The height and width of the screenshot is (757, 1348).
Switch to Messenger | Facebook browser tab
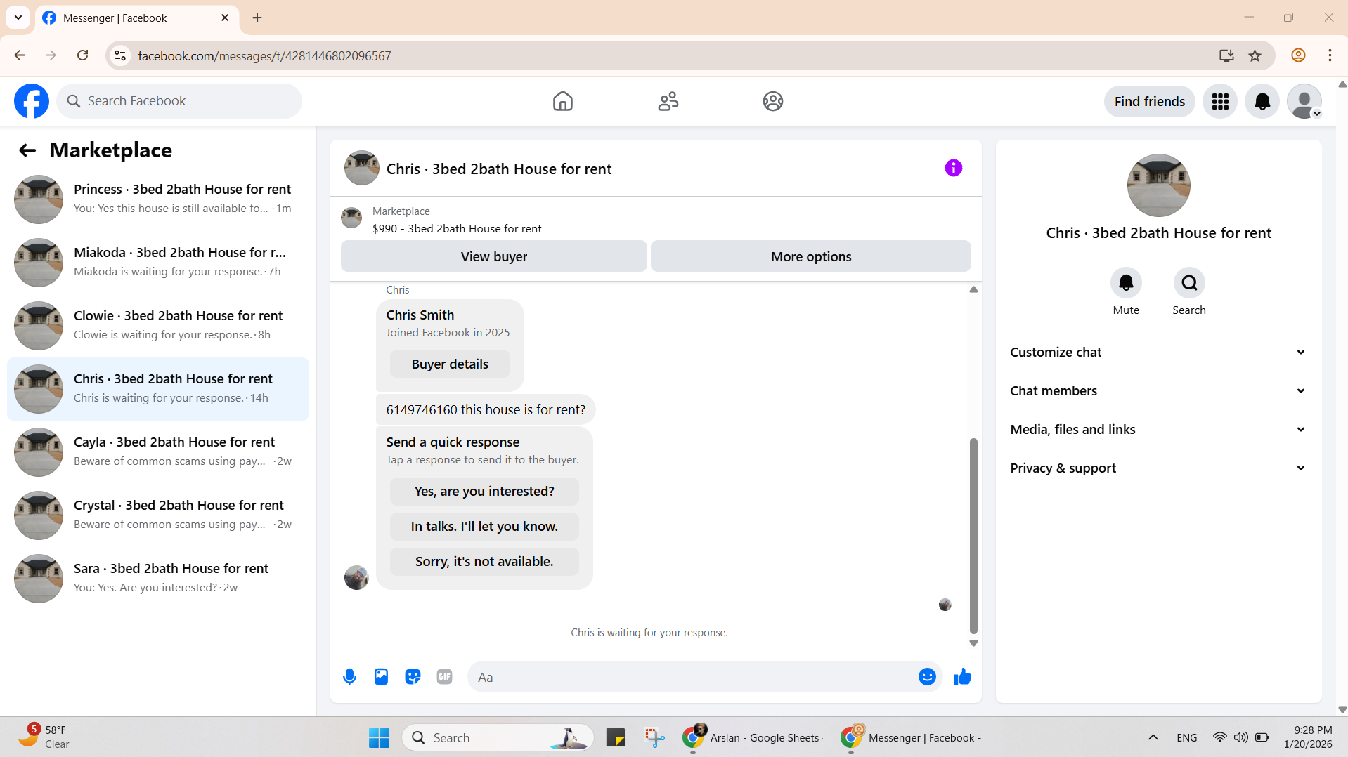pos(137,18)
